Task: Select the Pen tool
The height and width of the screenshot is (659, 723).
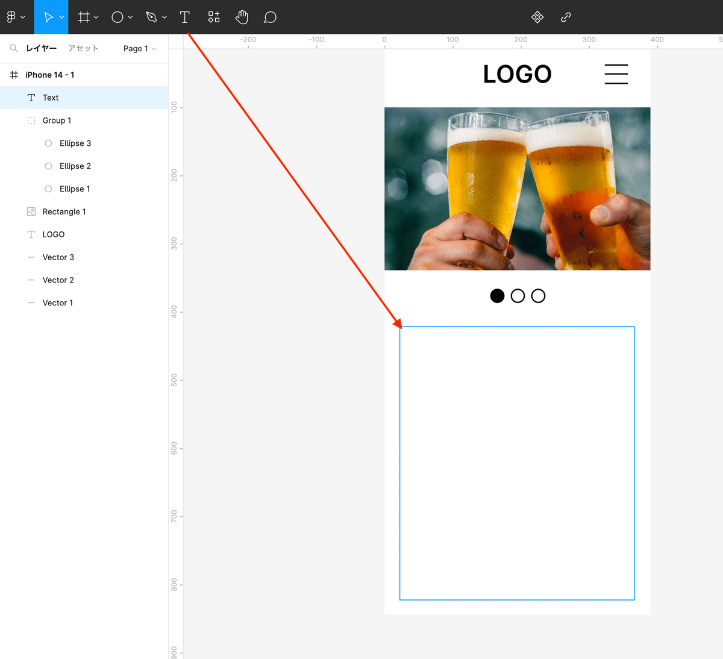Action: pos(151,17)
